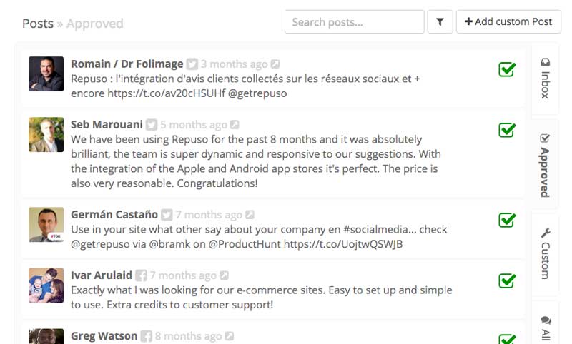Click Facebook icon beside Greg Watson

[147, 336]
